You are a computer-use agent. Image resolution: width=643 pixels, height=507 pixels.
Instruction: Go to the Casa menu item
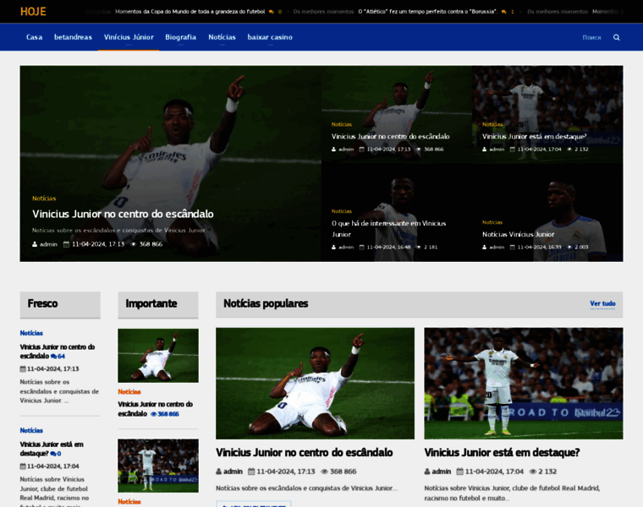pos(35,37)
